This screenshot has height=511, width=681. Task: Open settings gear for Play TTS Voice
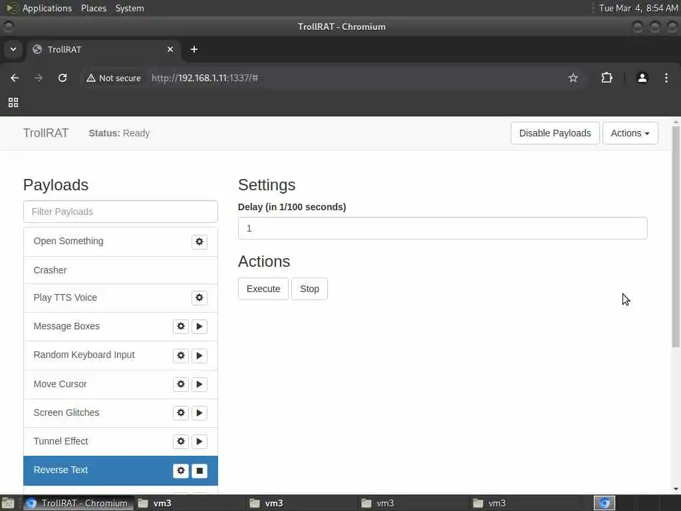(x=200, y=297)
